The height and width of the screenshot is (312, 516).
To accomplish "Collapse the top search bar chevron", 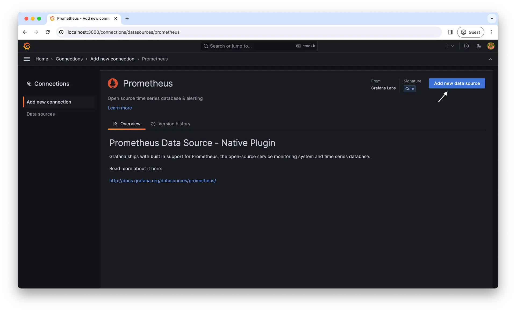I will tap(490, 59).
